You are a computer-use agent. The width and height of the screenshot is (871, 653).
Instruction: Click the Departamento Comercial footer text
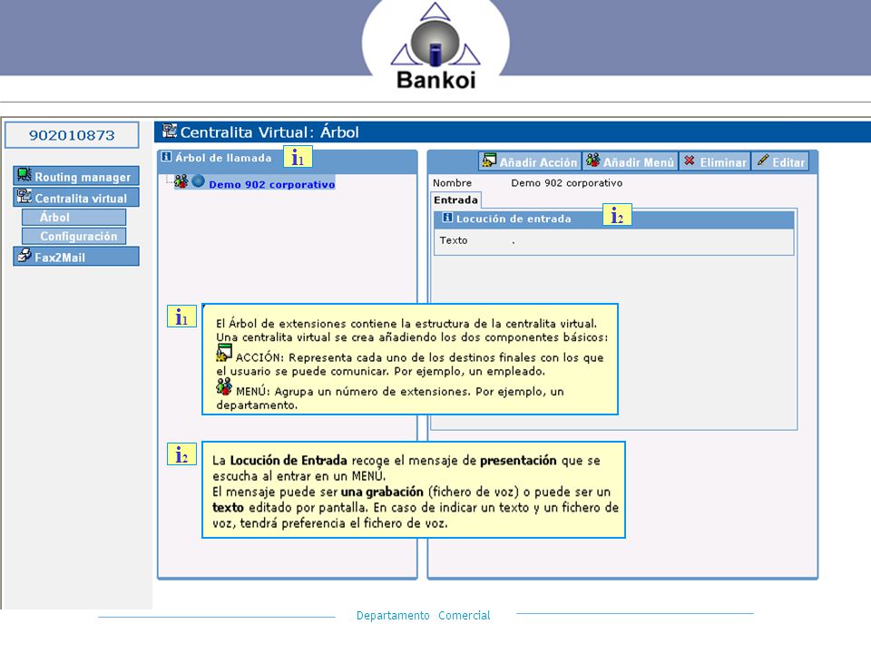pyautogui.click(x=424, y=615)
